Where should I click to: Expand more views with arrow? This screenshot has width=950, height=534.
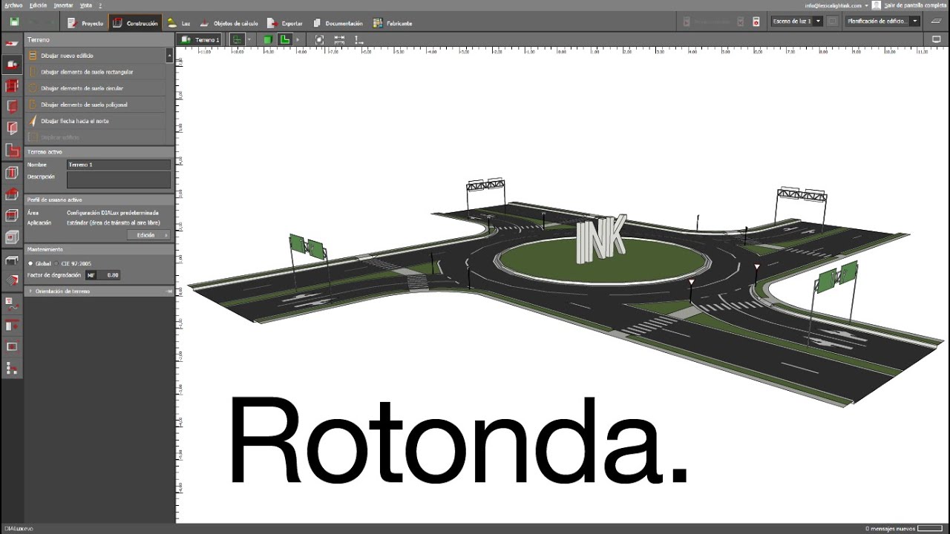(298, 40)
